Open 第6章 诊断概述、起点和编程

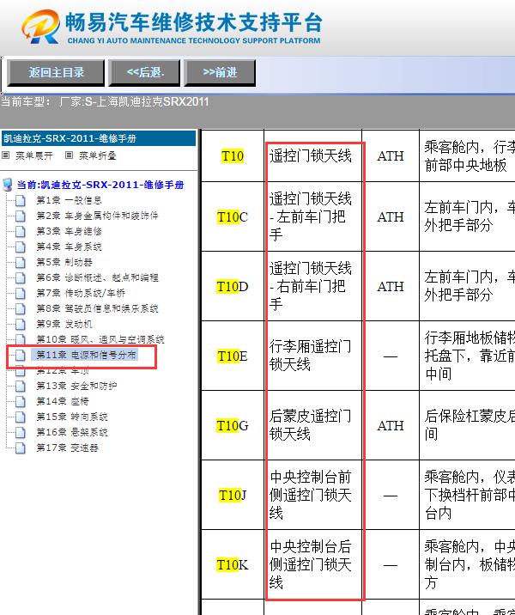(x=97, y=277)
